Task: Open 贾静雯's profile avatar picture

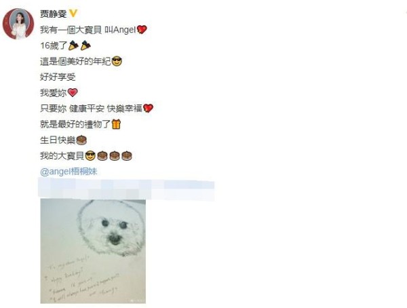Action: (x=18, y=24)
